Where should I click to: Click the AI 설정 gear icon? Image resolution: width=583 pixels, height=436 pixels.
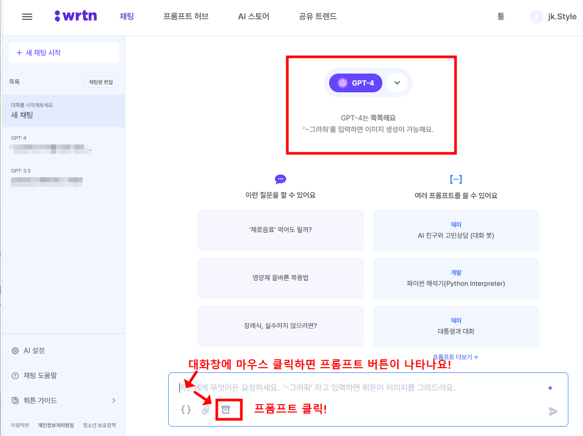click(x=15, y=350)
